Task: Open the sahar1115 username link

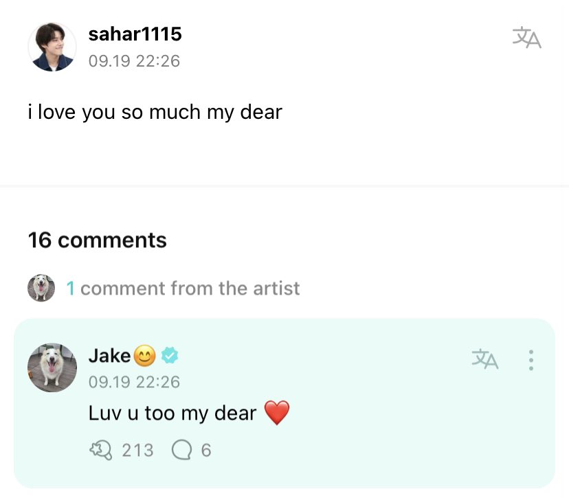Action: [135, 34]
